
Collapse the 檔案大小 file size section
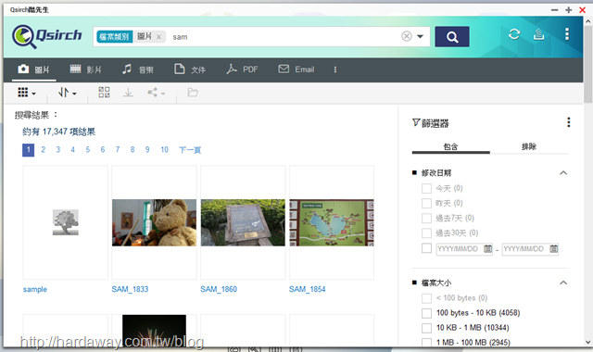pos(563,283)
